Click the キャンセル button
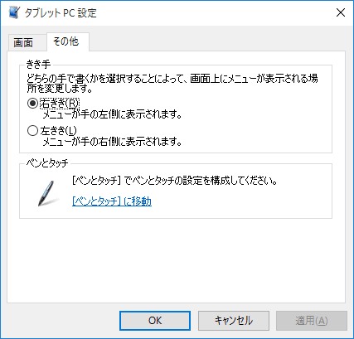This screenshot has width=354, height=339. [x=234, y=321]
